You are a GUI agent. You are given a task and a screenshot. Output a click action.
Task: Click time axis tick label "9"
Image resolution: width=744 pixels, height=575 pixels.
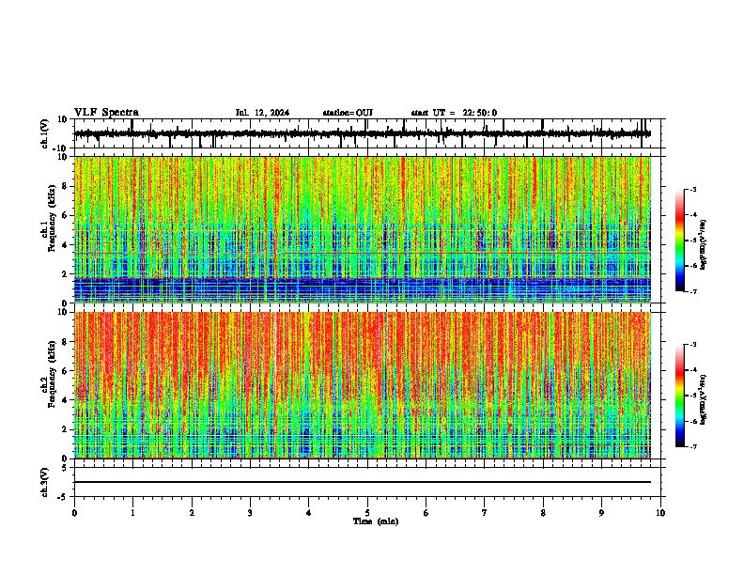coord(601,513)
